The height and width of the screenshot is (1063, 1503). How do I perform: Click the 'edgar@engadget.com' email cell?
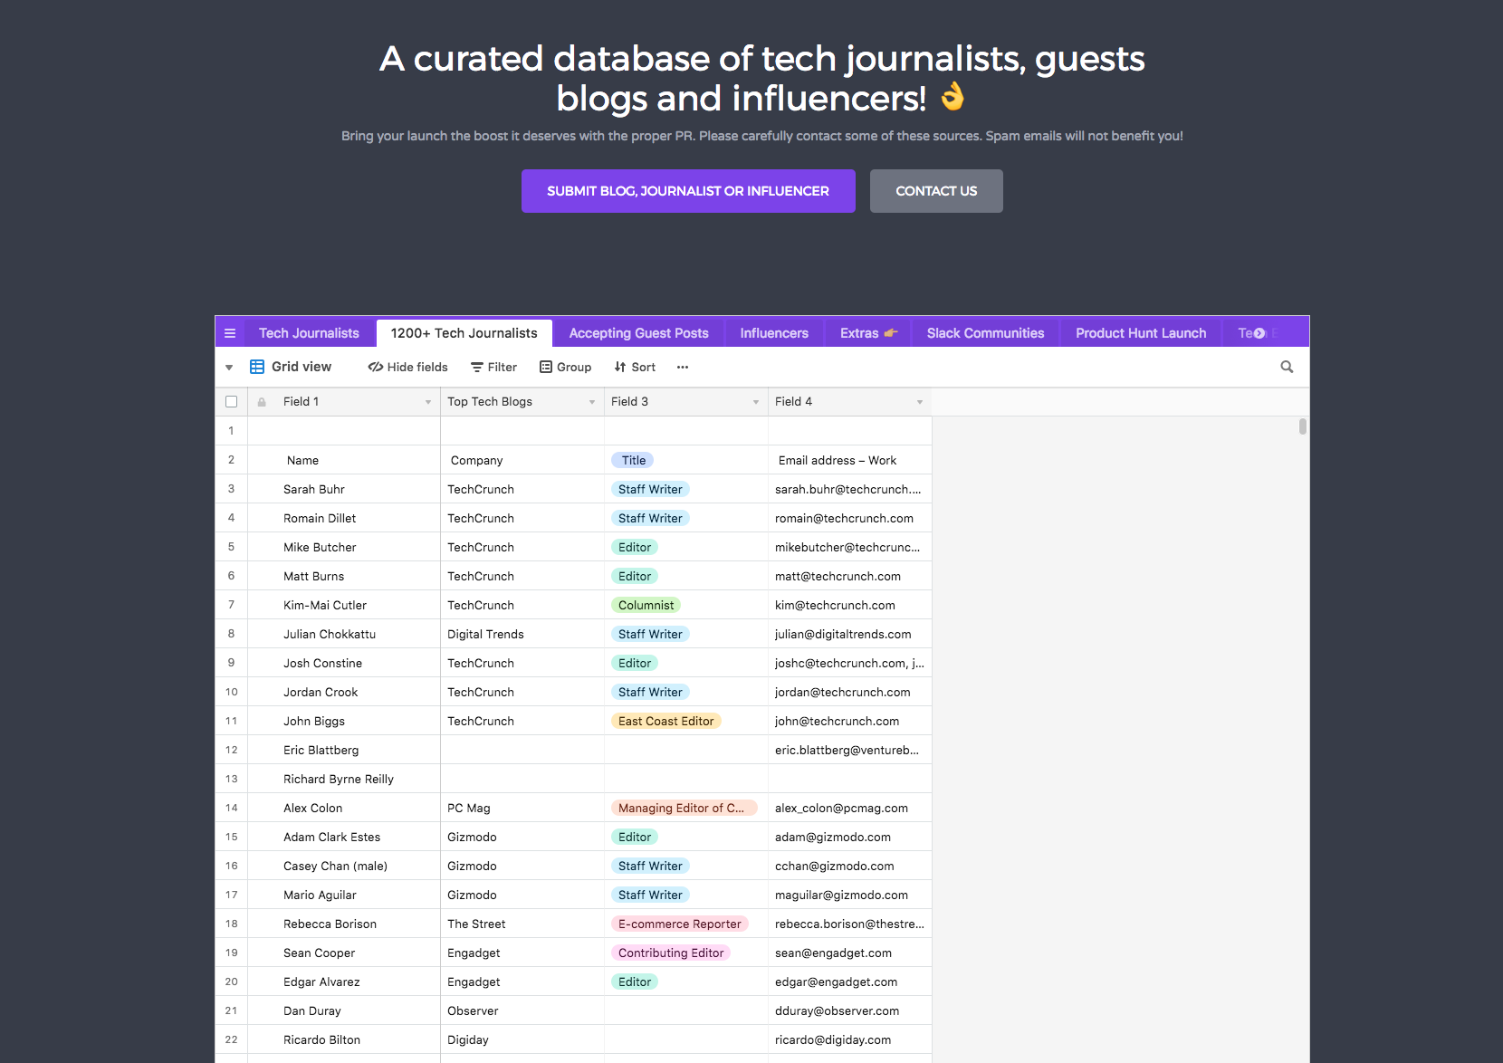pyautogui.click(x=850, y=982)
